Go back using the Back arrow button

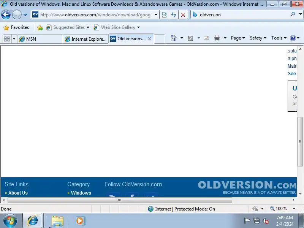pyautogui.click(x=6, y=14)
